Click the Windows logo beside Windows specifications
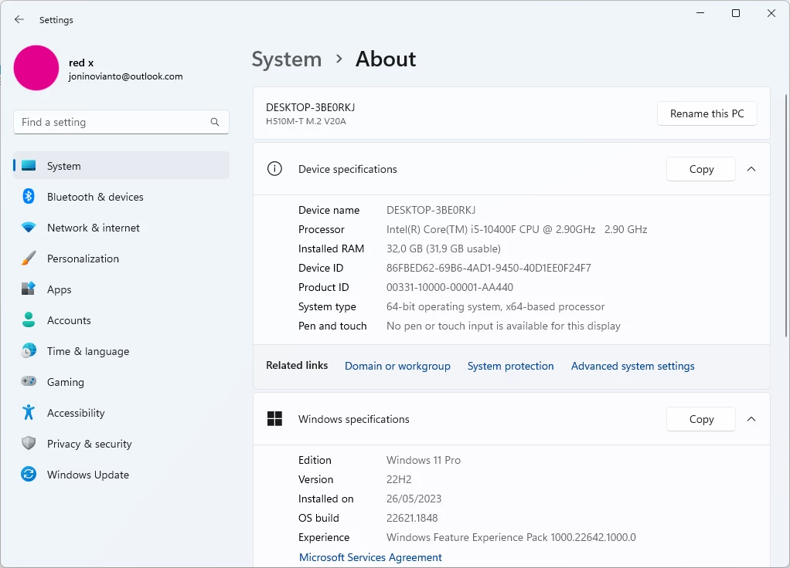 coord(274,418)
